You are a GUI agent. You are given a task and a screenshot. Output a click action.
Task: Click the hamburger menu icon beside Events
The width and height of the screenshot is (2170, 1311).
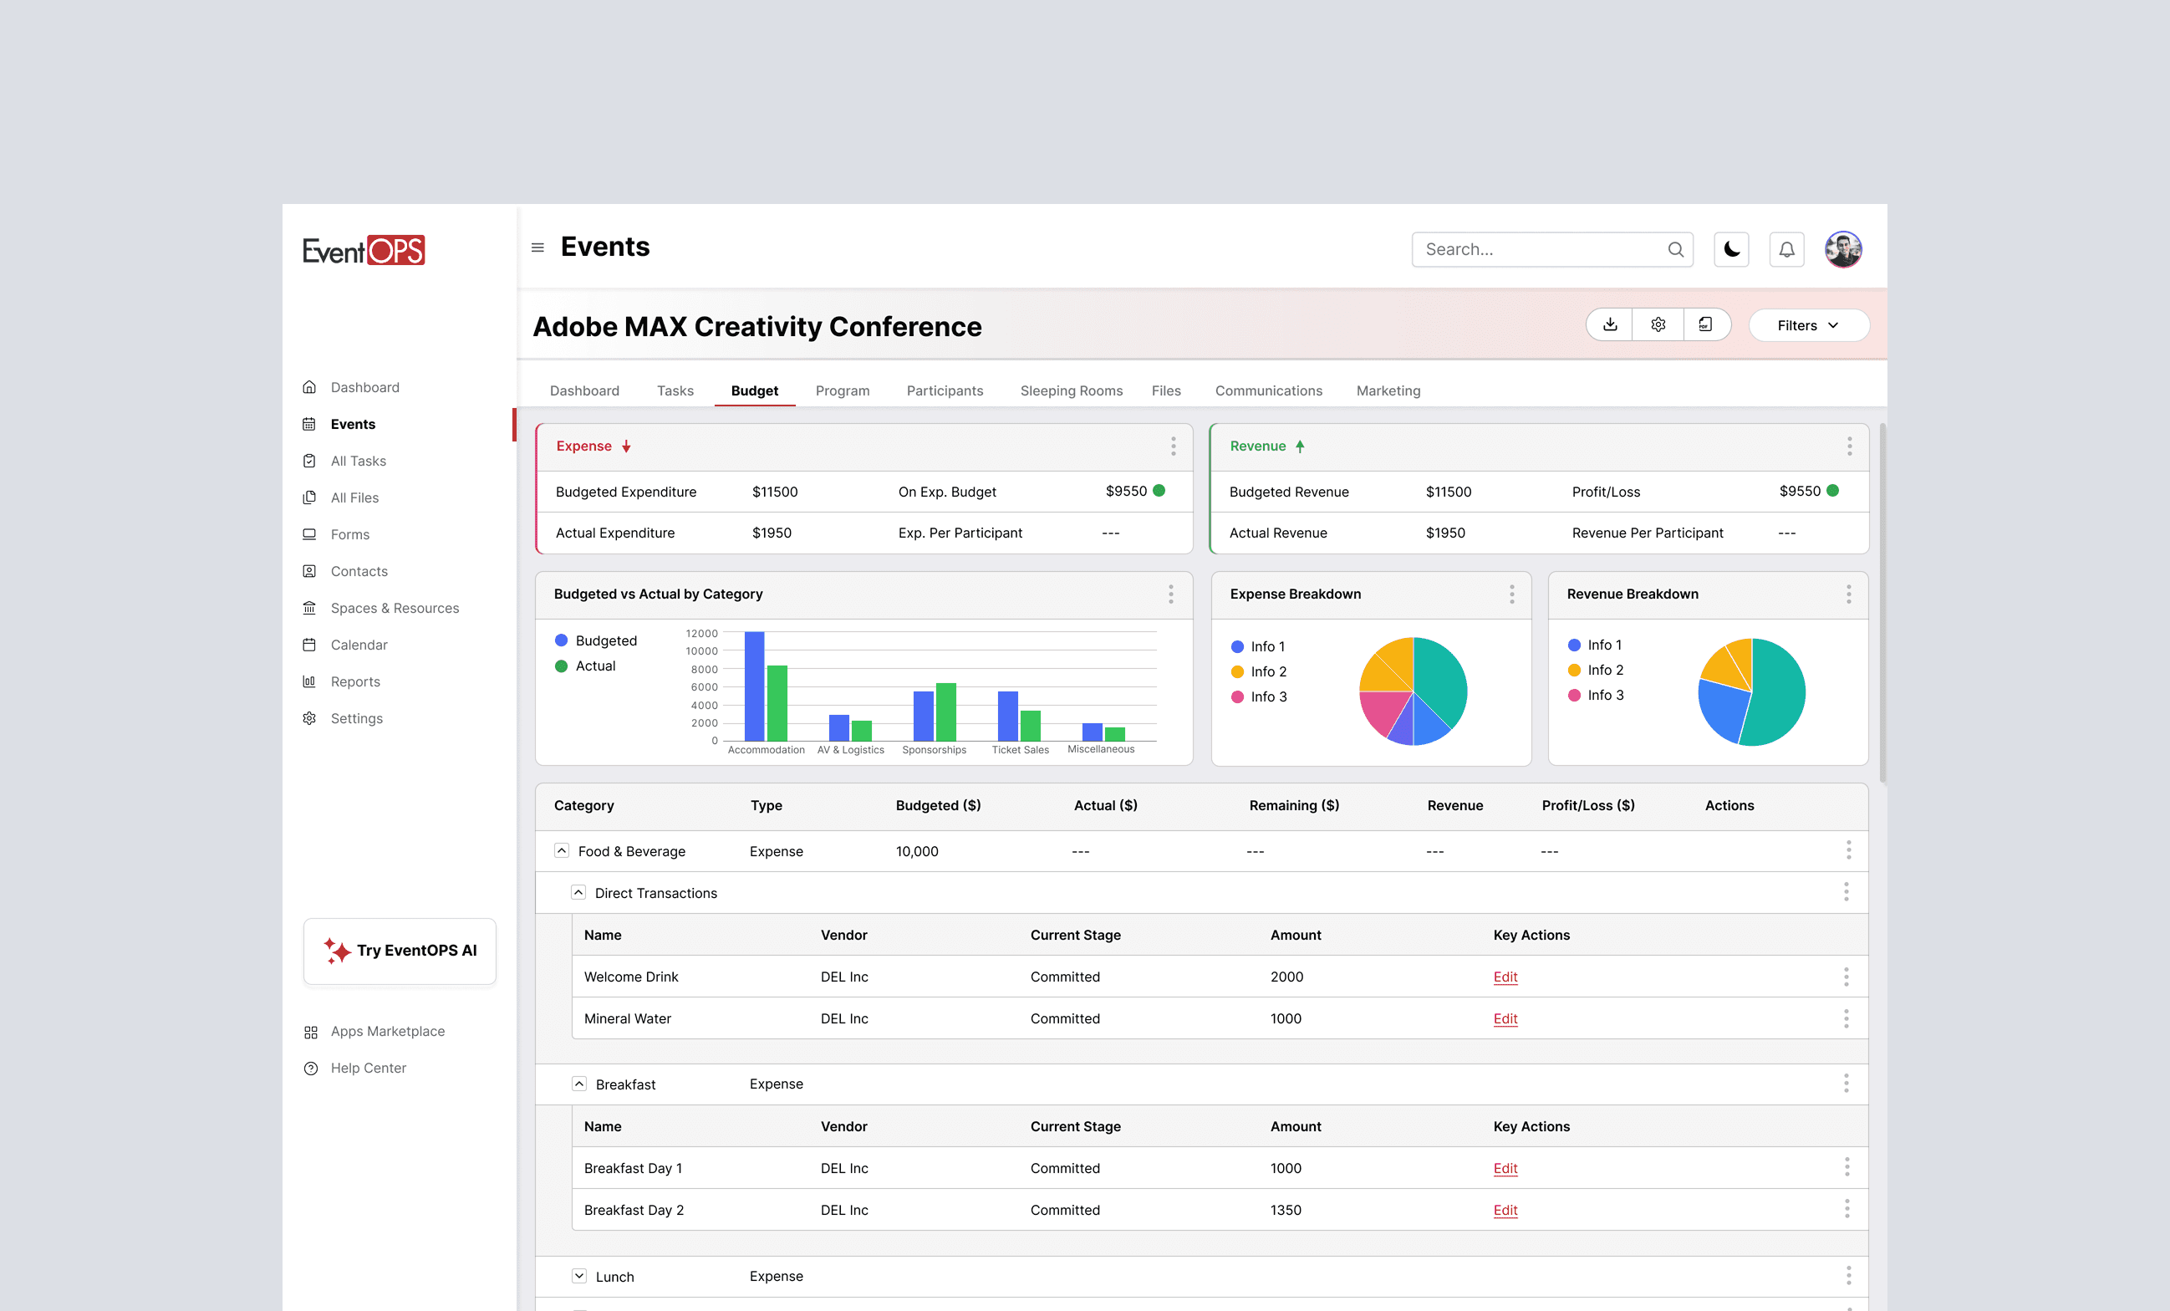(537, 247)
